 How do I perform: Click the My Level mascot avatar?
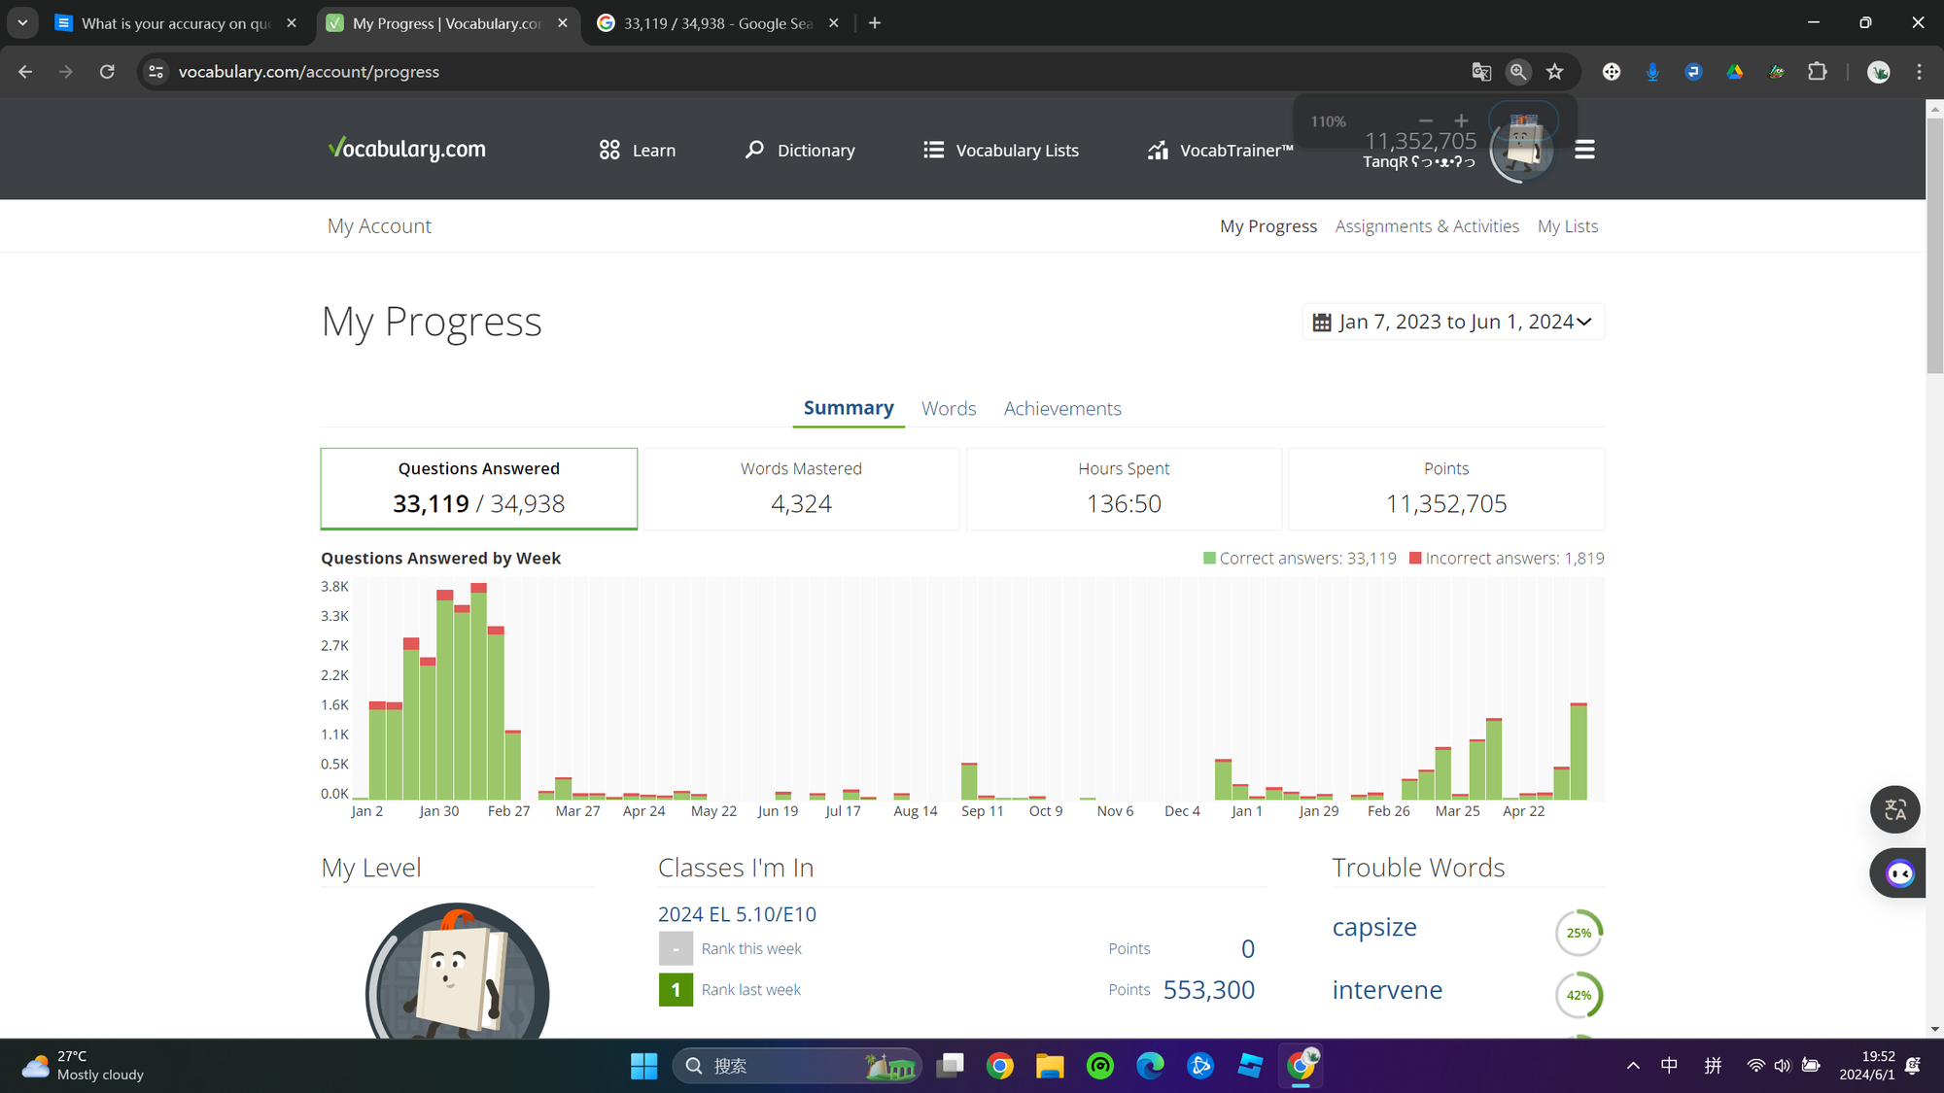pyautogui.click(x=457, y=972)
